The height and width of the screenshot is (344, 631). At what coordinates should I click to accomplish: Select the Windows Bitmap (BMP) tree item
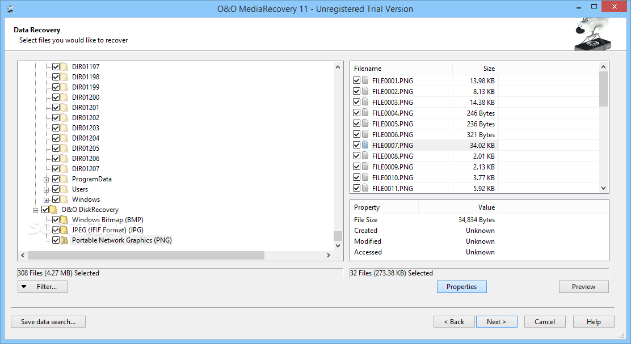107,220
